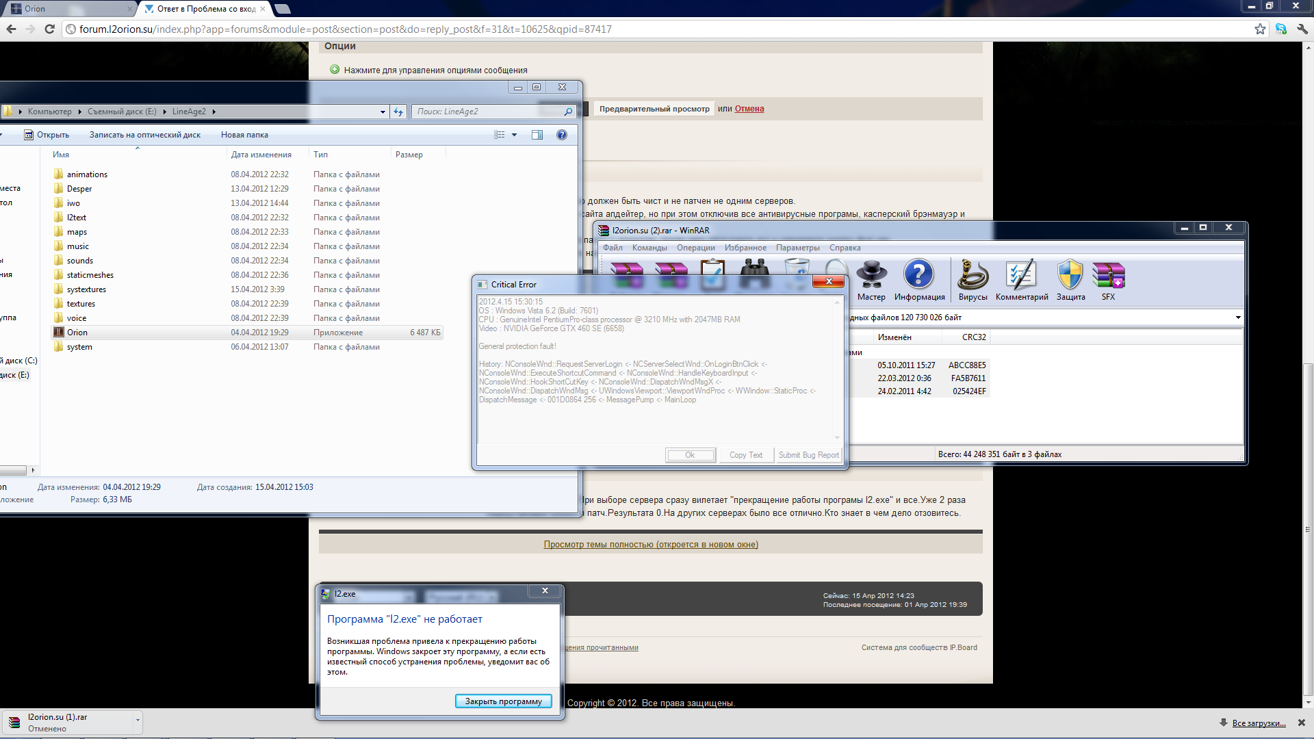Select the Orion application file
Screen dimensions: 1314x739
click(x=247, y=333)
